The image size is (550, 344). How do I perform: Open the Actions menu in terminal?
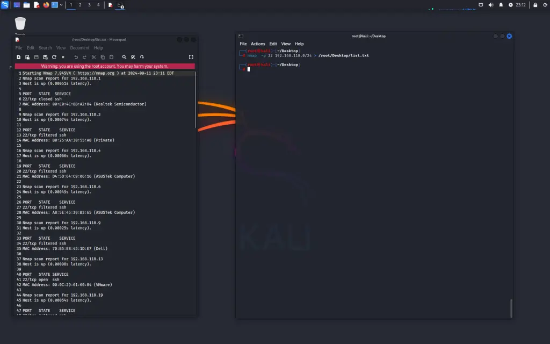258,44
